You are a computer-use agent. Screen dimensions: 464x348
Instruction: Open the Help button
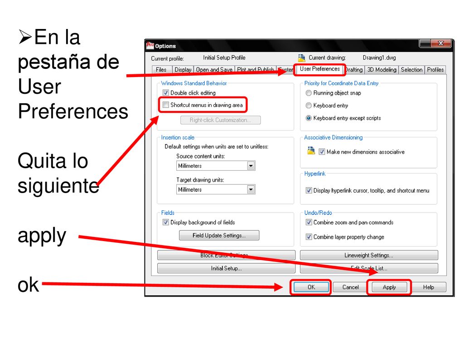pyautogui.click(x=429, y=287)
